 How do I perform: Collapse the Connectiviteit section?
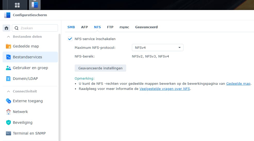pos(9,91)
